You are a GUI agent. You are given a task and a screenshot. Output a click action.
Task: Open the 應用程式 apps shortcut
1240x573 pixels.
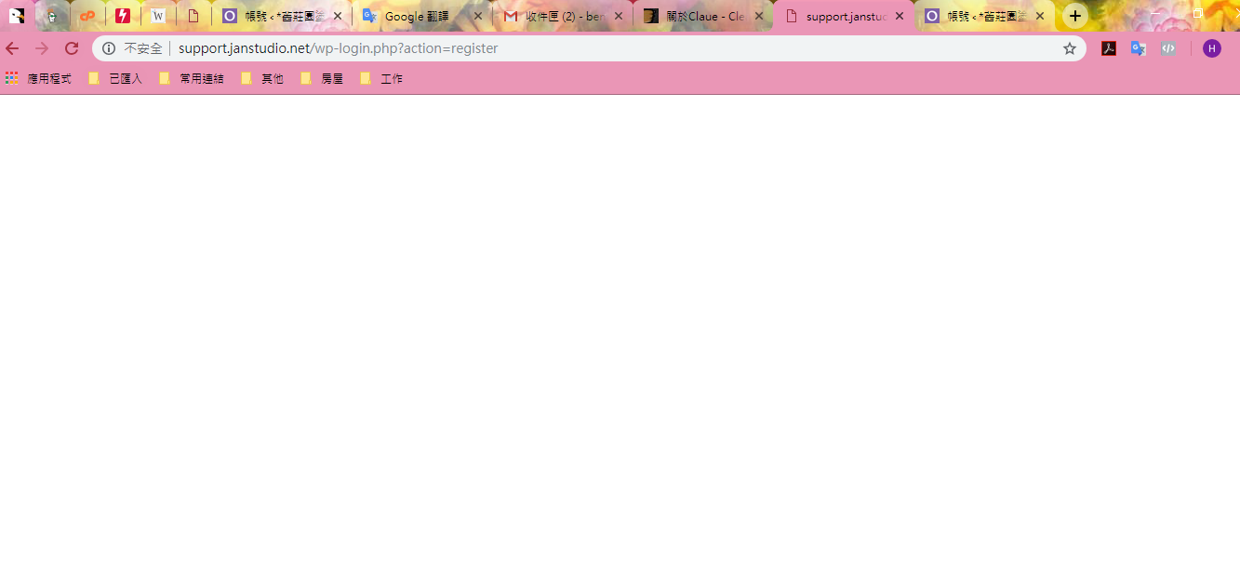pos(39,79)
